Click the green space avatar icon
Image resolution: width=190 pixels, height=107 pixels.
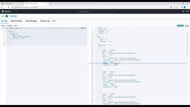click(7, 16)
